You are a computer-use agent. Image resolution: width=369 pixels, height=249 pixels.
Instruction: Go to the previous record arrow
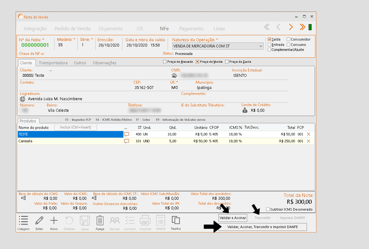click(278, 27)
